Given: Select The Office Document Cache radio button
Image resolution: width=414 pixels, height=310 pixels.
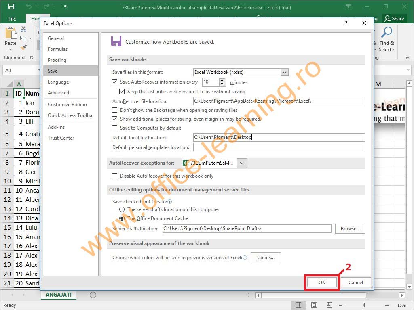Looking at the screenshot, I should pos(122,218).
